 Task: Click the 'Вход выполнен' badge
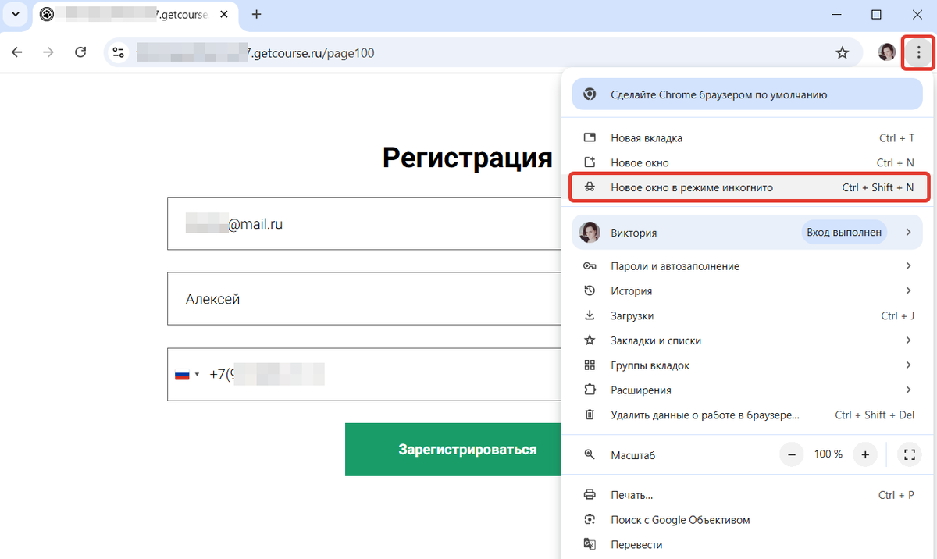844,232
